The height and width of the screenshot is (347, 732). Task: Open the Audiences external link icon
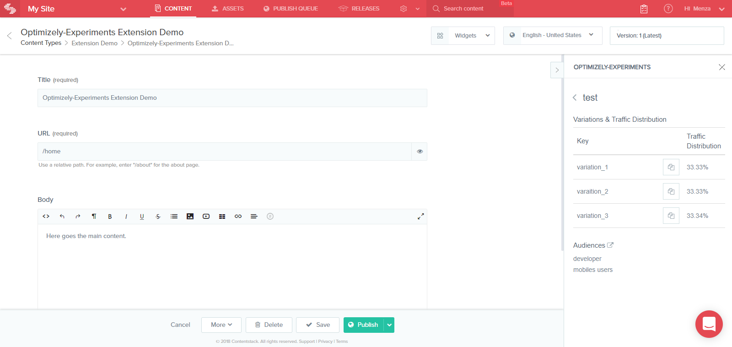tap(610, 245)
